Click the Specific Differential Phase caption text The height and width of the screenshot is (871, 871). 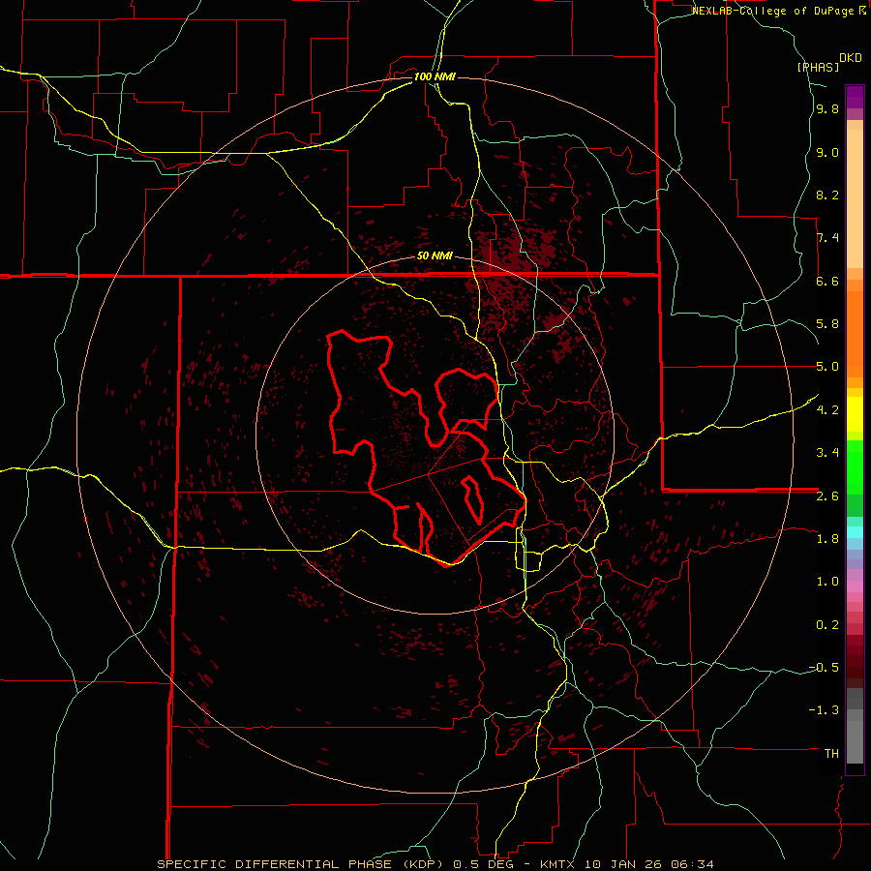pyautogui.click(x=435, y=864)
